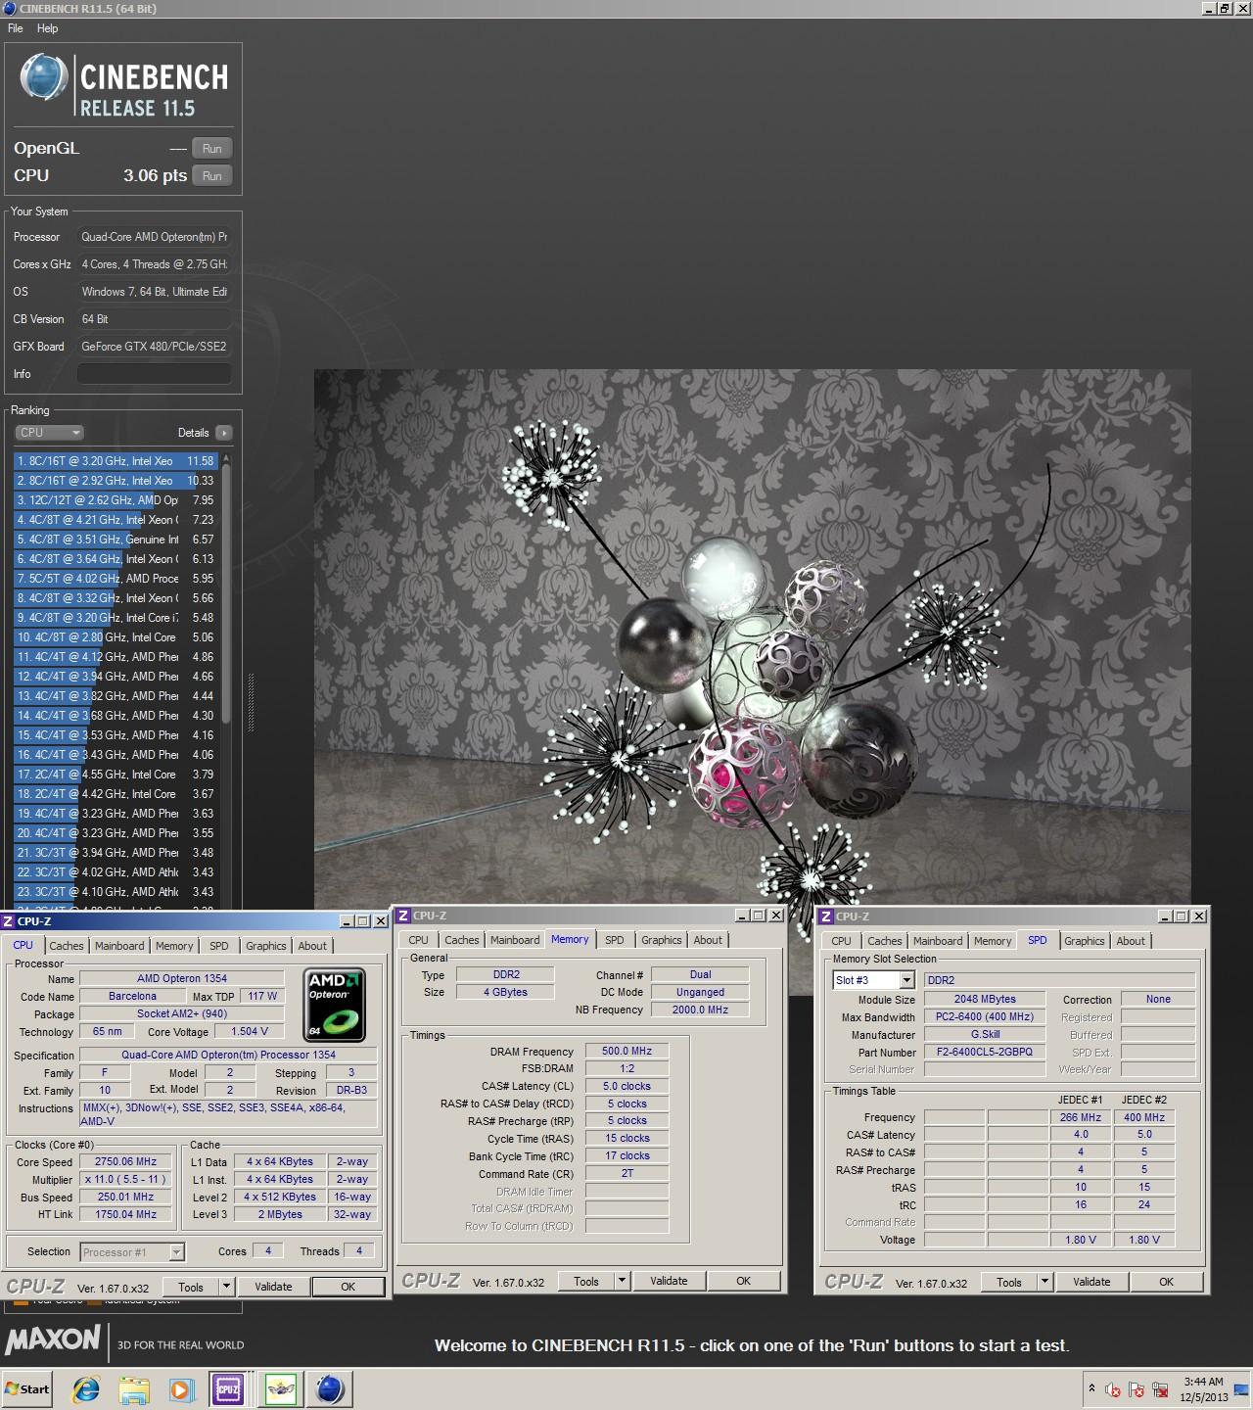Open Graphics tab in right CPU-Z window
The image size is (1253, 1410).
coord(1085,941)
